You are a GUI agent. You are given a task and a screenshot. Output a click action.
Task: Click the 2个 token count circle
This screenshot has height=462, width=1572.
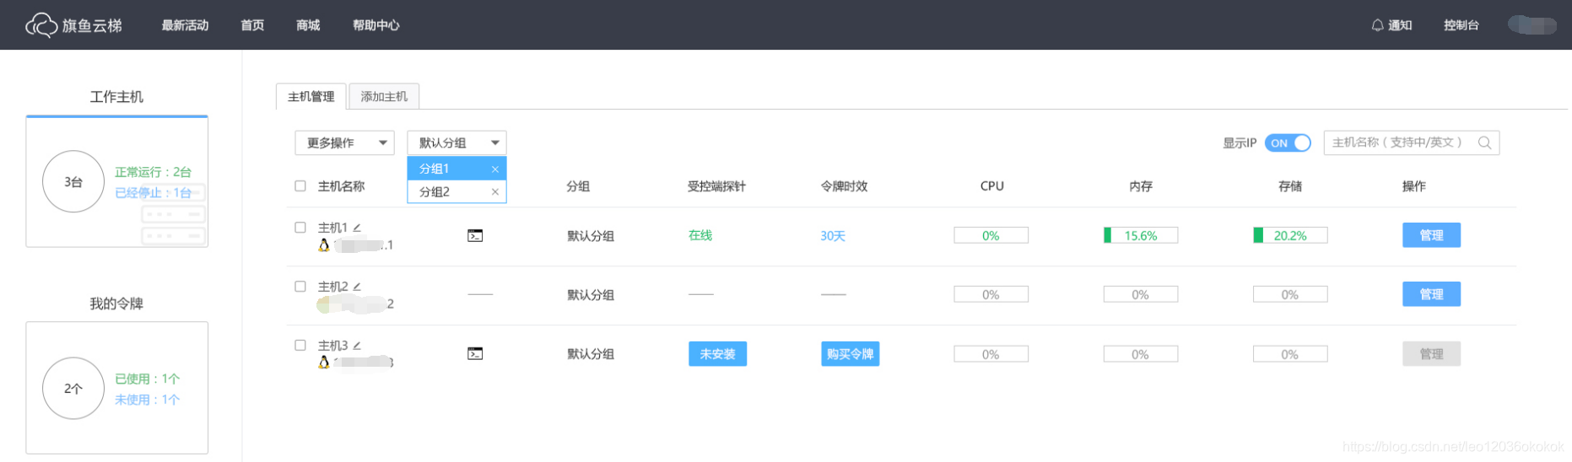(73, 389)
